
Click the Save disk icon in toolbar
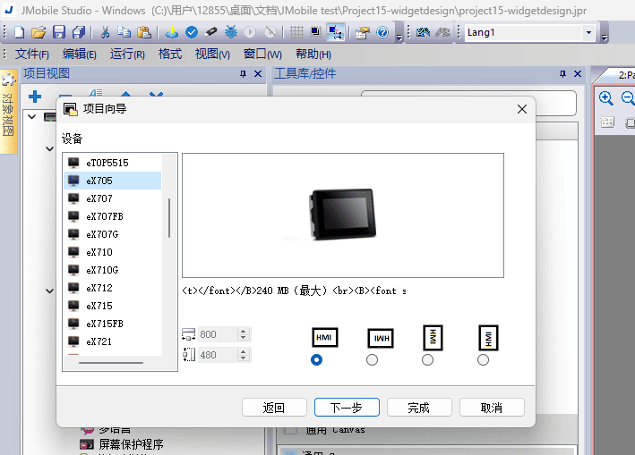(59, 32)
